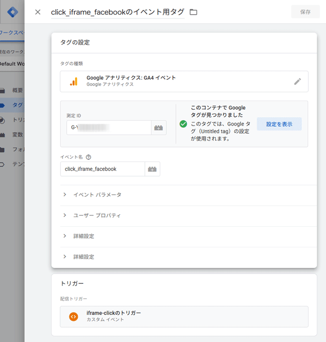This screenshot has width=326, height=342.
Task: Click the orange custom event trigger icon
Action: [73, 316]
